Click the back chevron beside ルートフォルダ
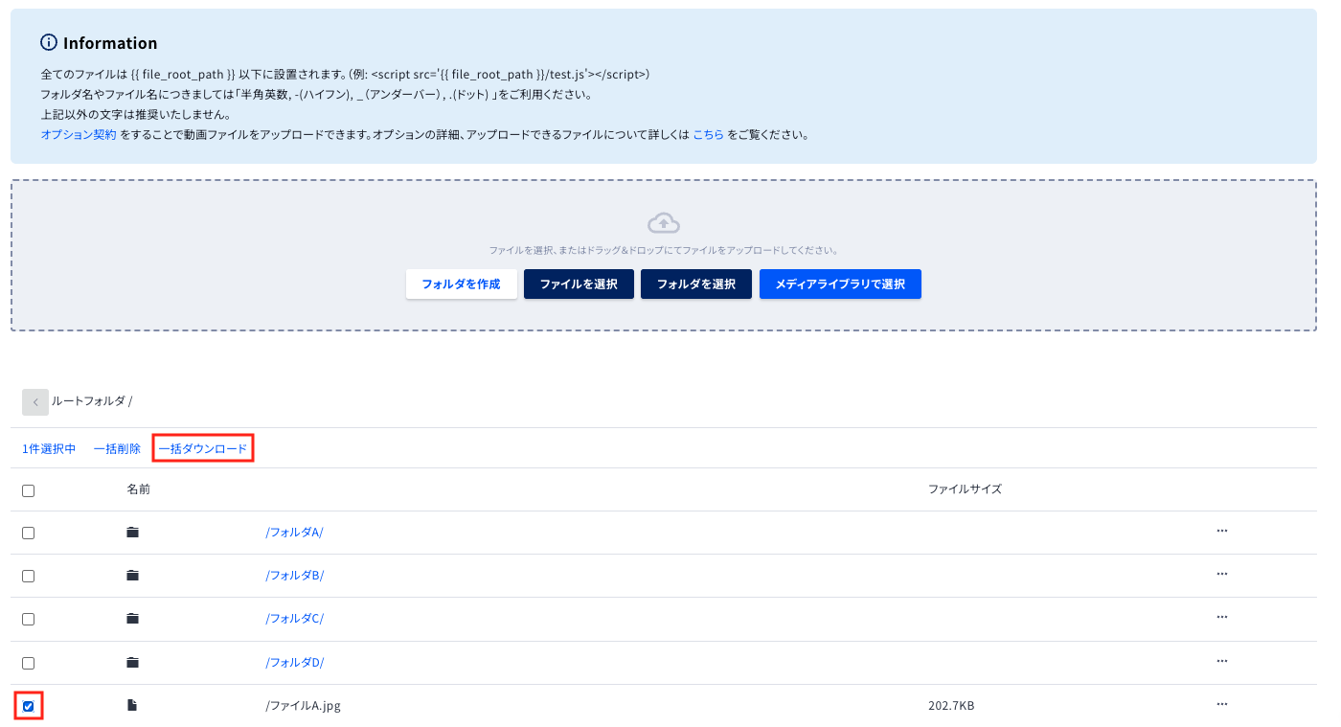The image size is (1341, 727). (x=35, y=402)
